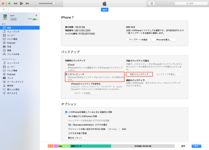Toggle sync only checked songs and videos
Screen dimensions: 209x150
pos(66,121)
